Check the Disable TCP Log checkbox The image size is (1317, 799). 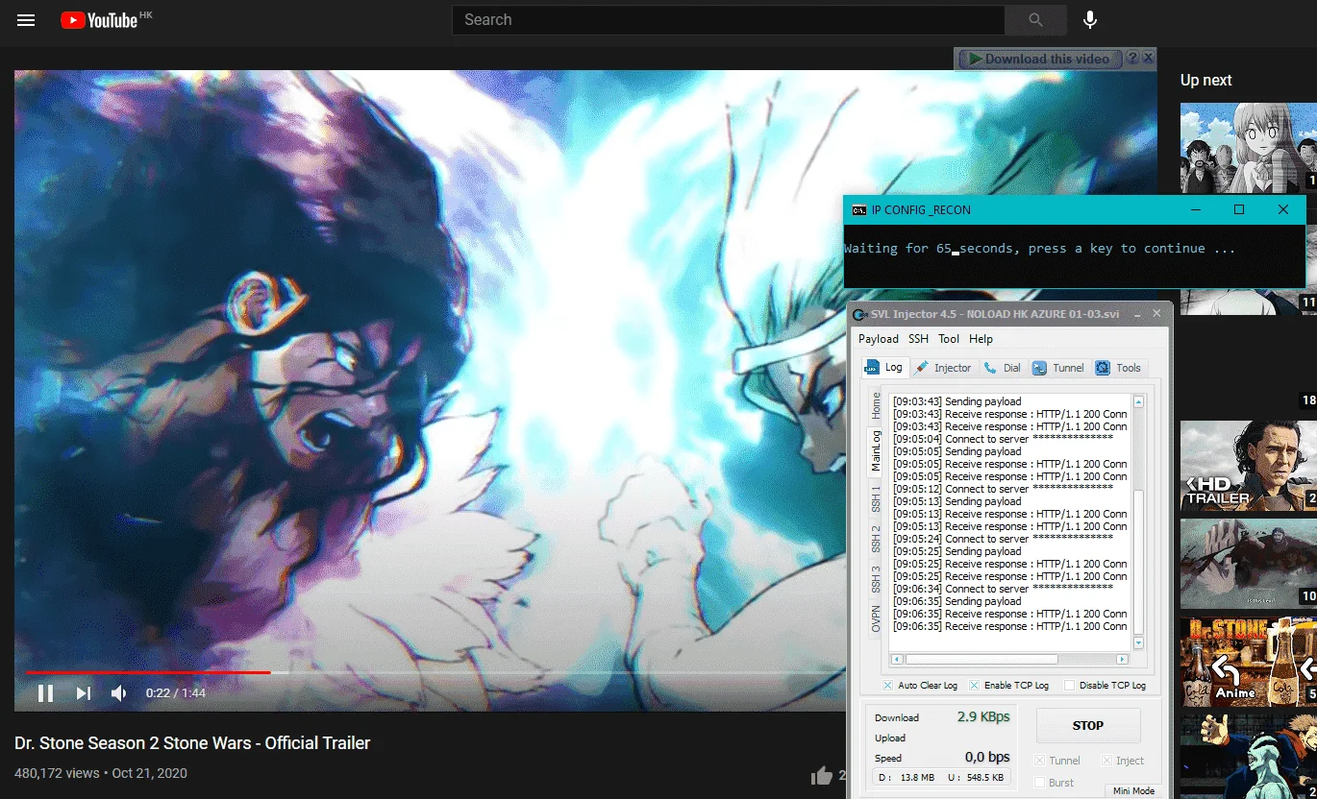coord(1069,686)
